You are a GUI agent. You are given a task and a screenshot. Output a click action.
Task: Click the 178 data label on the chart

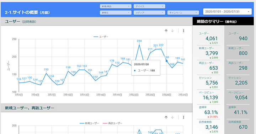[x=112, y=60]
